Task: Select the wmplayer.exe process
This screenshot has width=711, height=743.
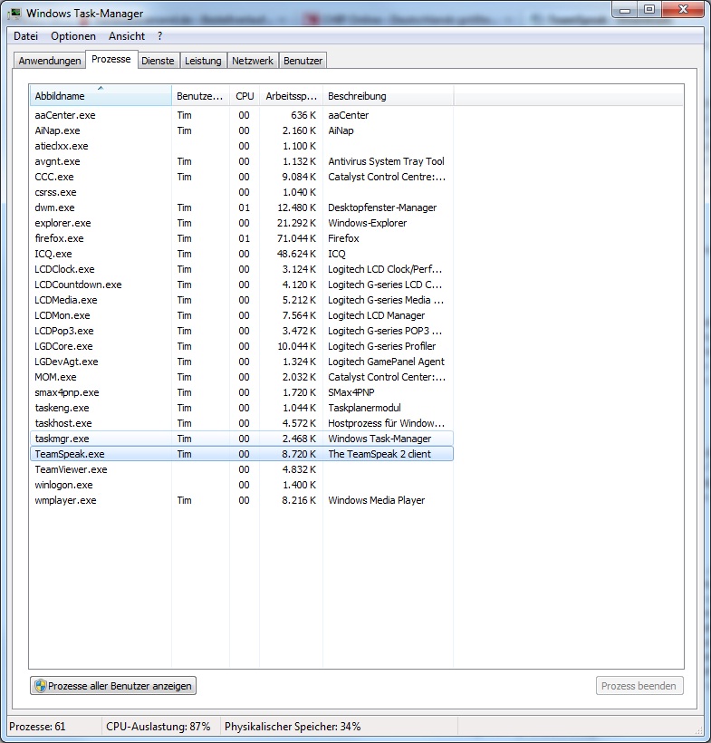Action: [242, 500]
